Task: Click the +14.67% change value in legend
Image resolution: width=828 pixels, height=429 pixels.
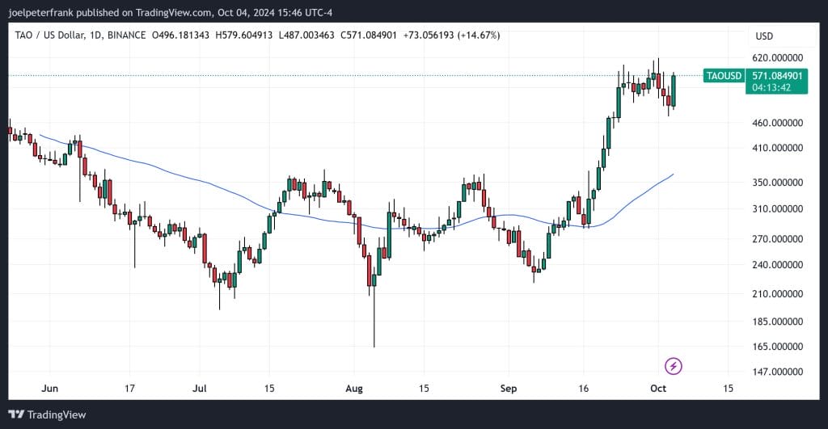Action: point(479,36)
